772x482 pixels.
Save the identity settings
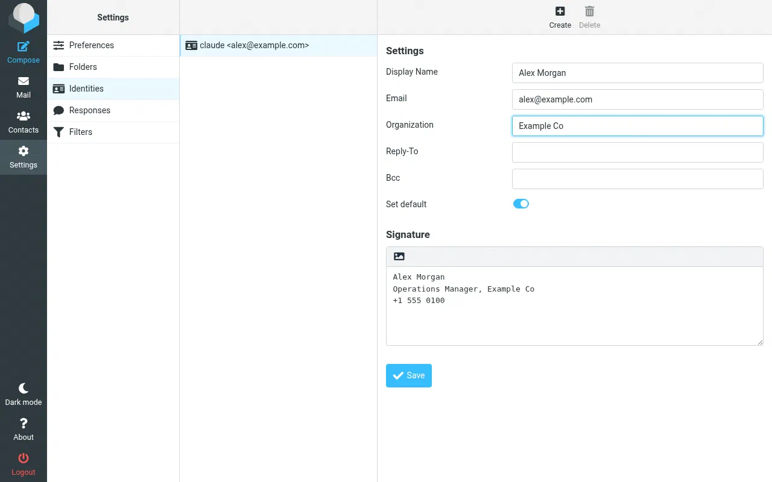[x=409, y=375]
